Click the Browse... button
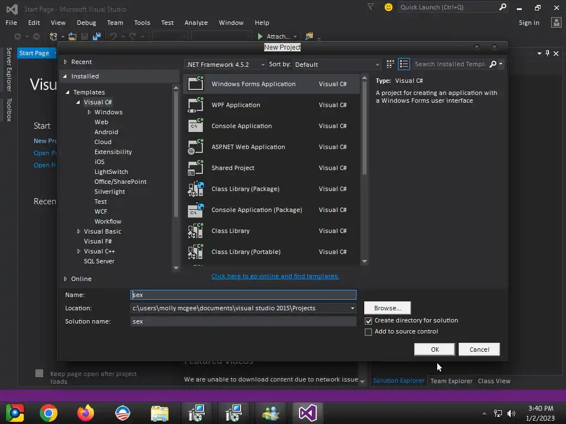566x424 pixels. click(x=387, y=308)
